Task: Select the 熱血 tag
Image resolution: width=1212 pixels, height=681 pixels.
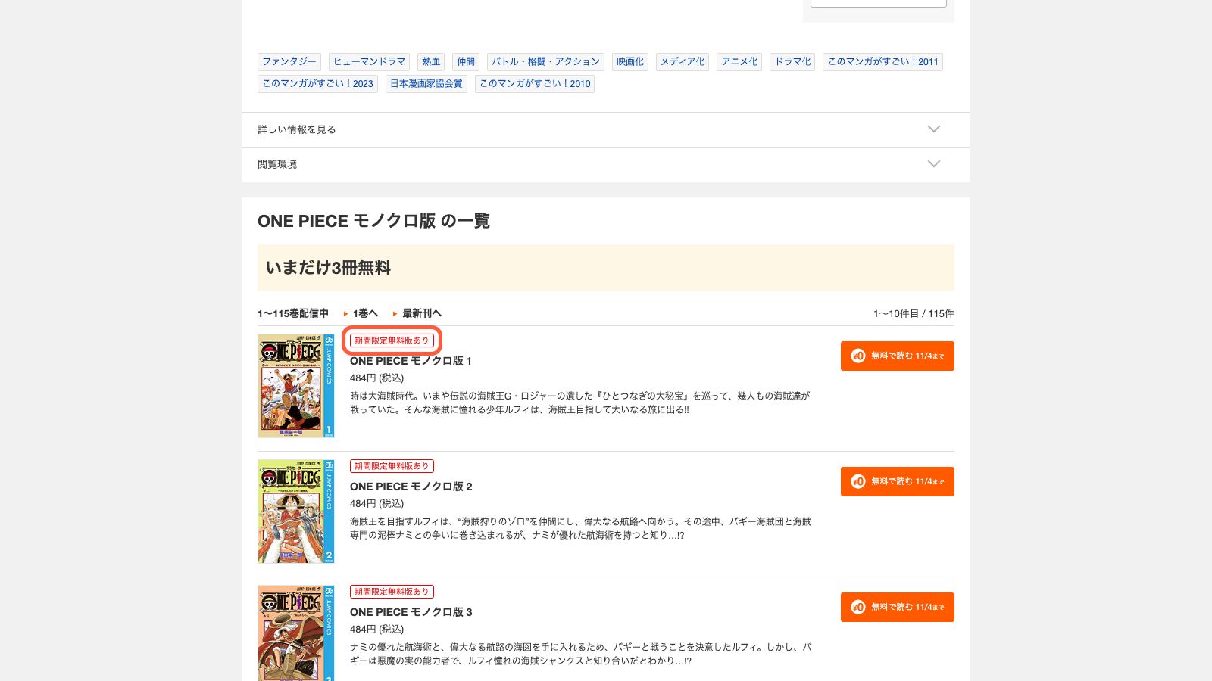Action: click(431, 62)
